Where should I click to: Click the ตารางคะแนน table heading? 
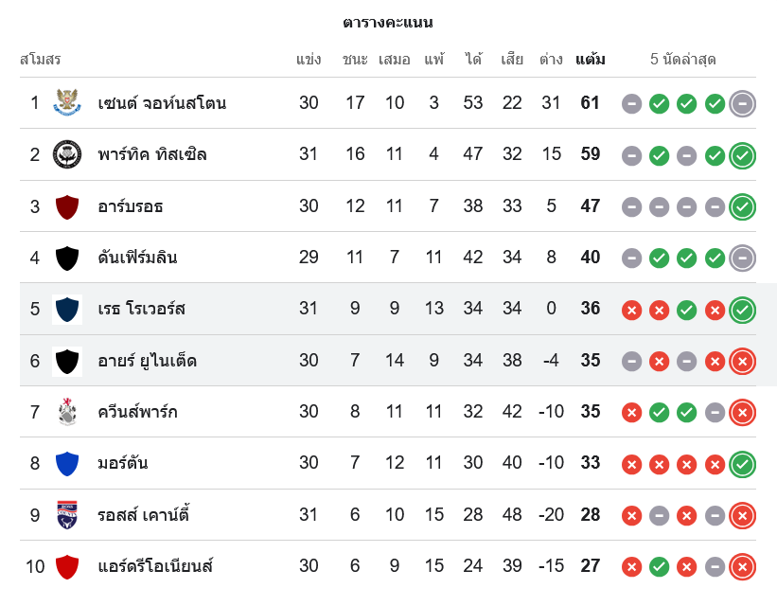(x=388, y=22)
